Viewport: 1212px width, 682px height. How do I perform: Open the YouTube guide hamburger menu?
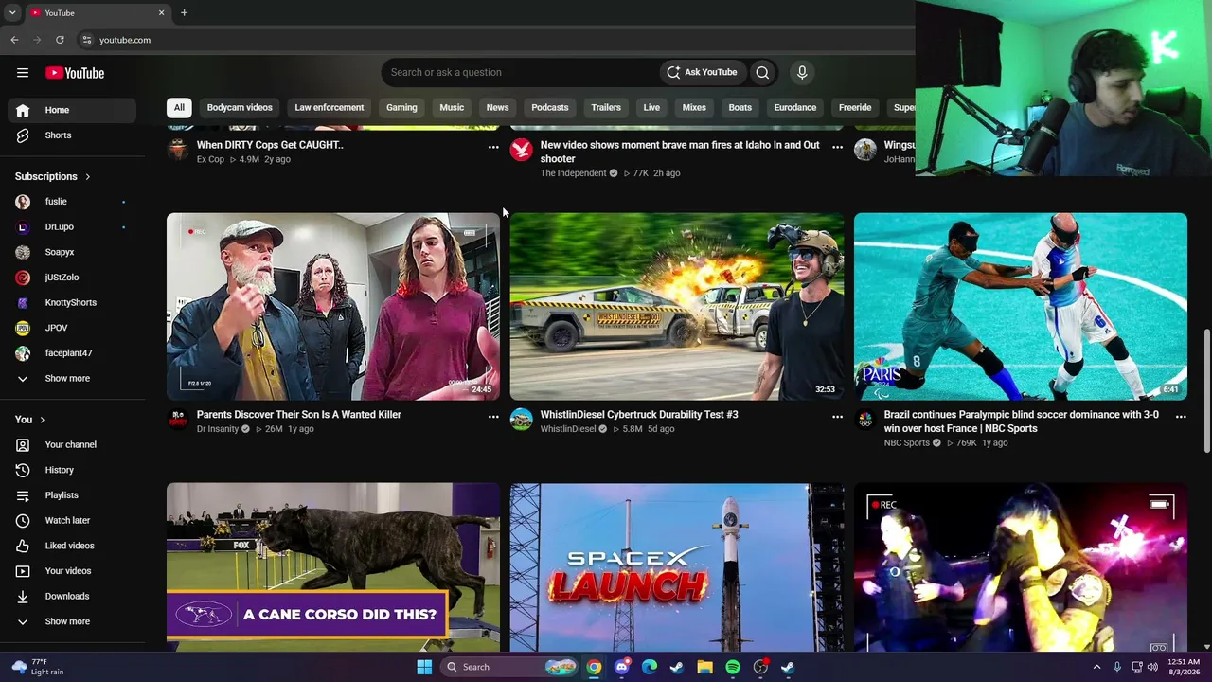point(23,73)
